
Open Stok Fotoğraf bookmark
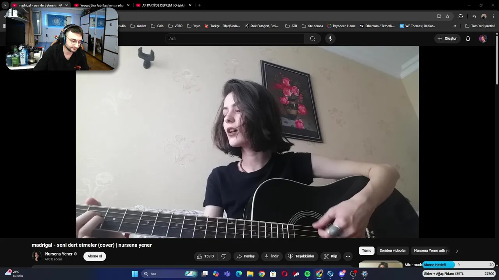point(262,26)
